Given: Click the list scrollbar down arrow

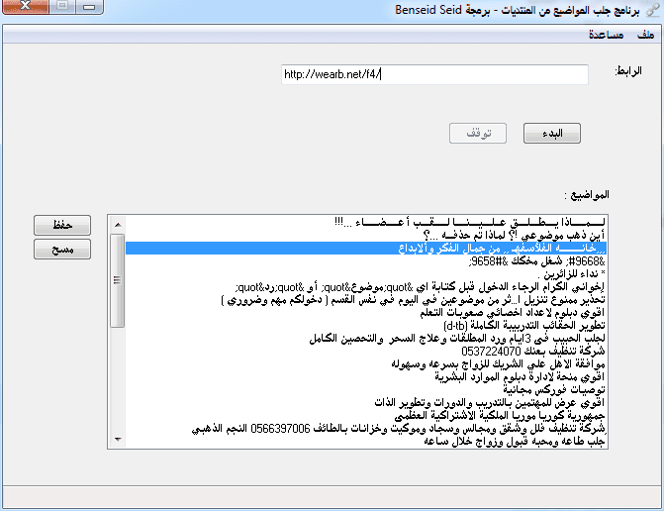Looking at the screenshot, I should coord(118,439).
